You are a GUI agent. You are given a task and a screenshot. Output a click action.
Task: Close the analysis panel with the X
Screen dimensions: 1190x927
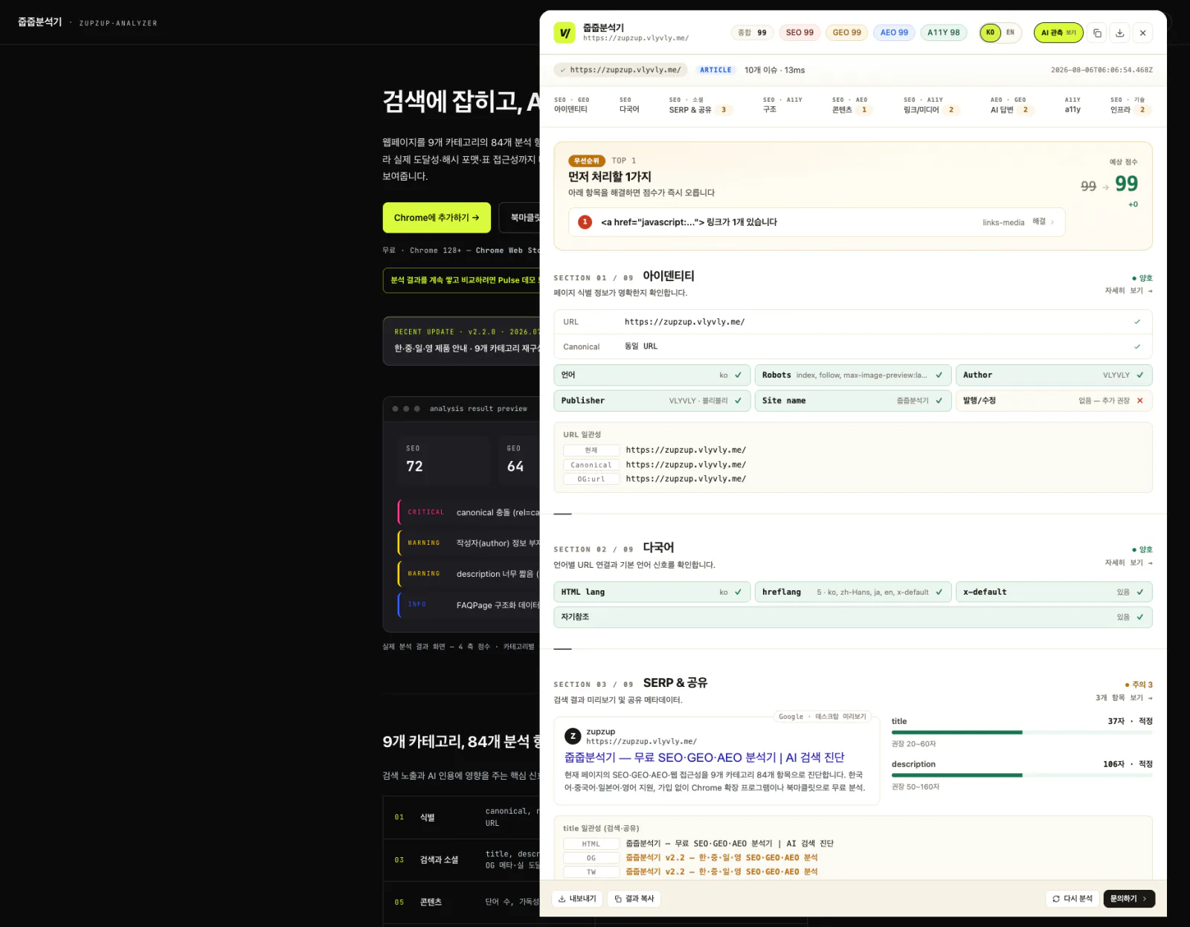[1143, 33]
